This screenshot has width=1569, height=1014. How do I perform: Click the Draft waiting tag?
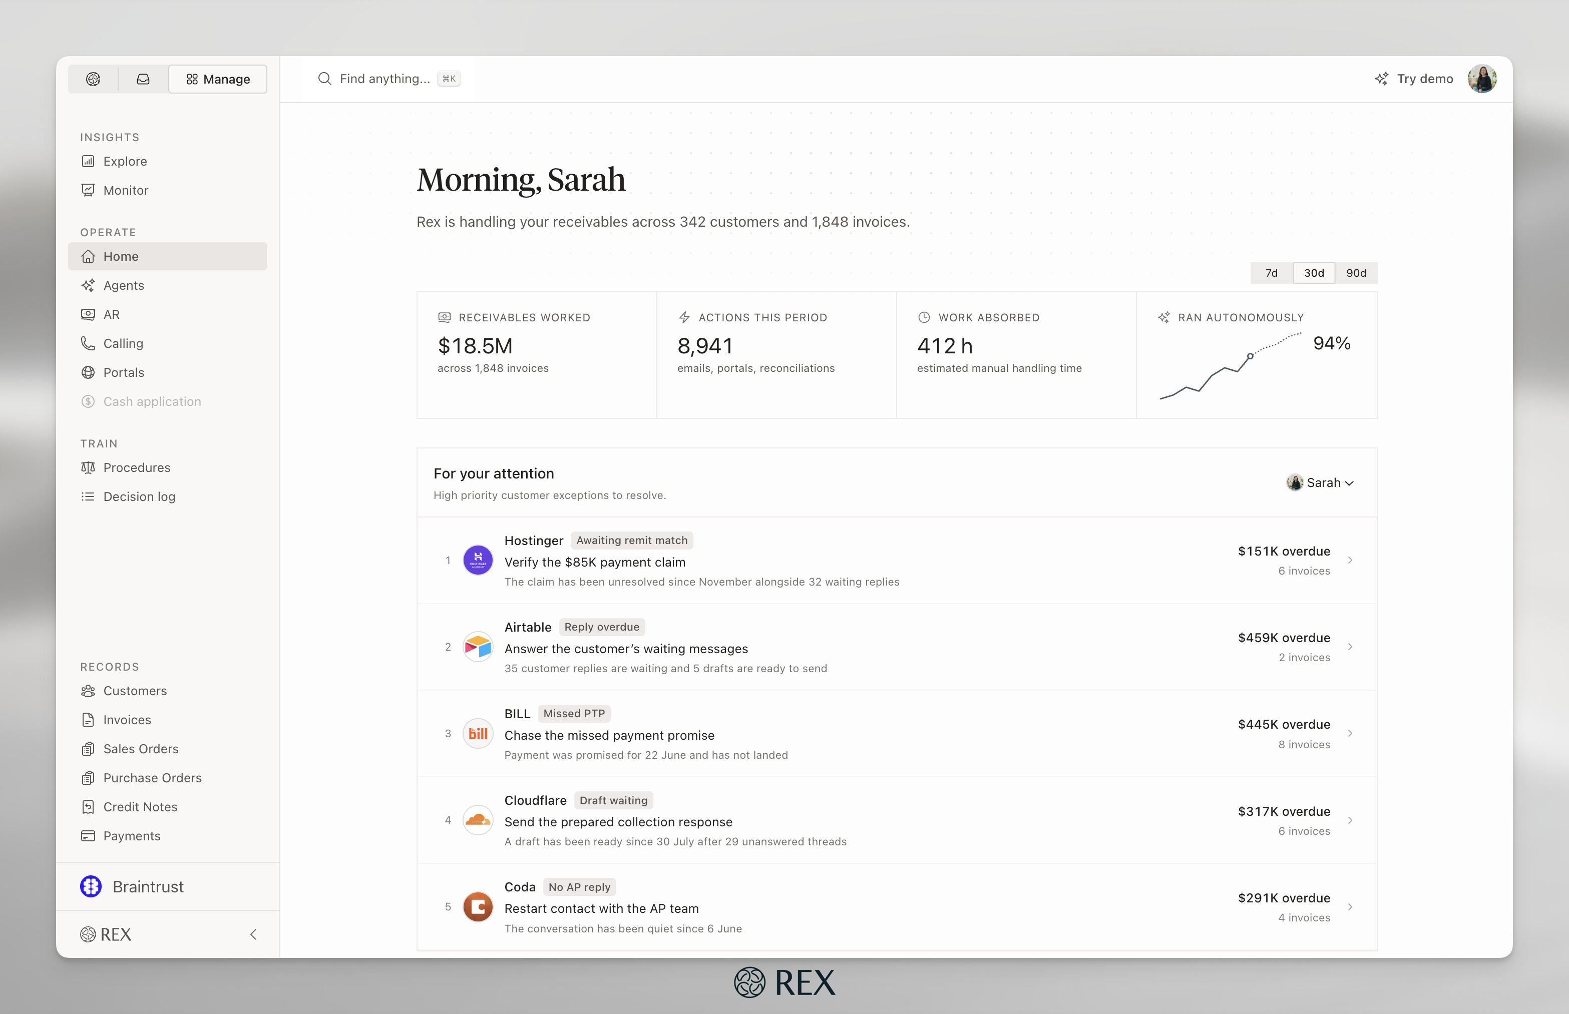pos(613,801)
